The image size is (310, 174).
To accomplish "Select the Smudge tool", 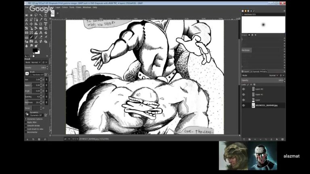I will click(31, 46).
